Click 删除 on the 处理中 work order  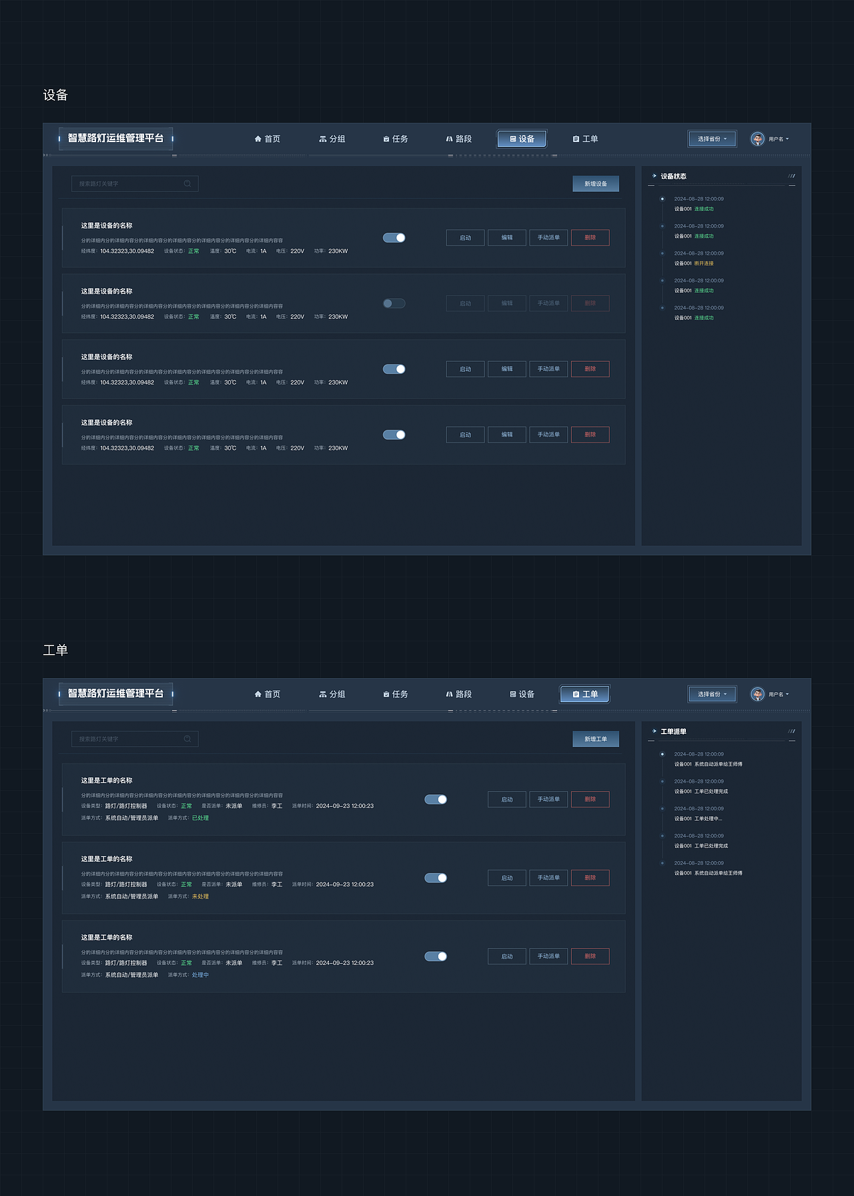click(x=590, y=956)
